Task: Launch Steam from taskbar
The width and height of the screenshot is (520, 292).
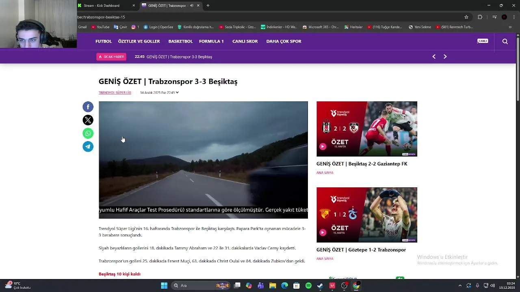Action: coord(320,286)
